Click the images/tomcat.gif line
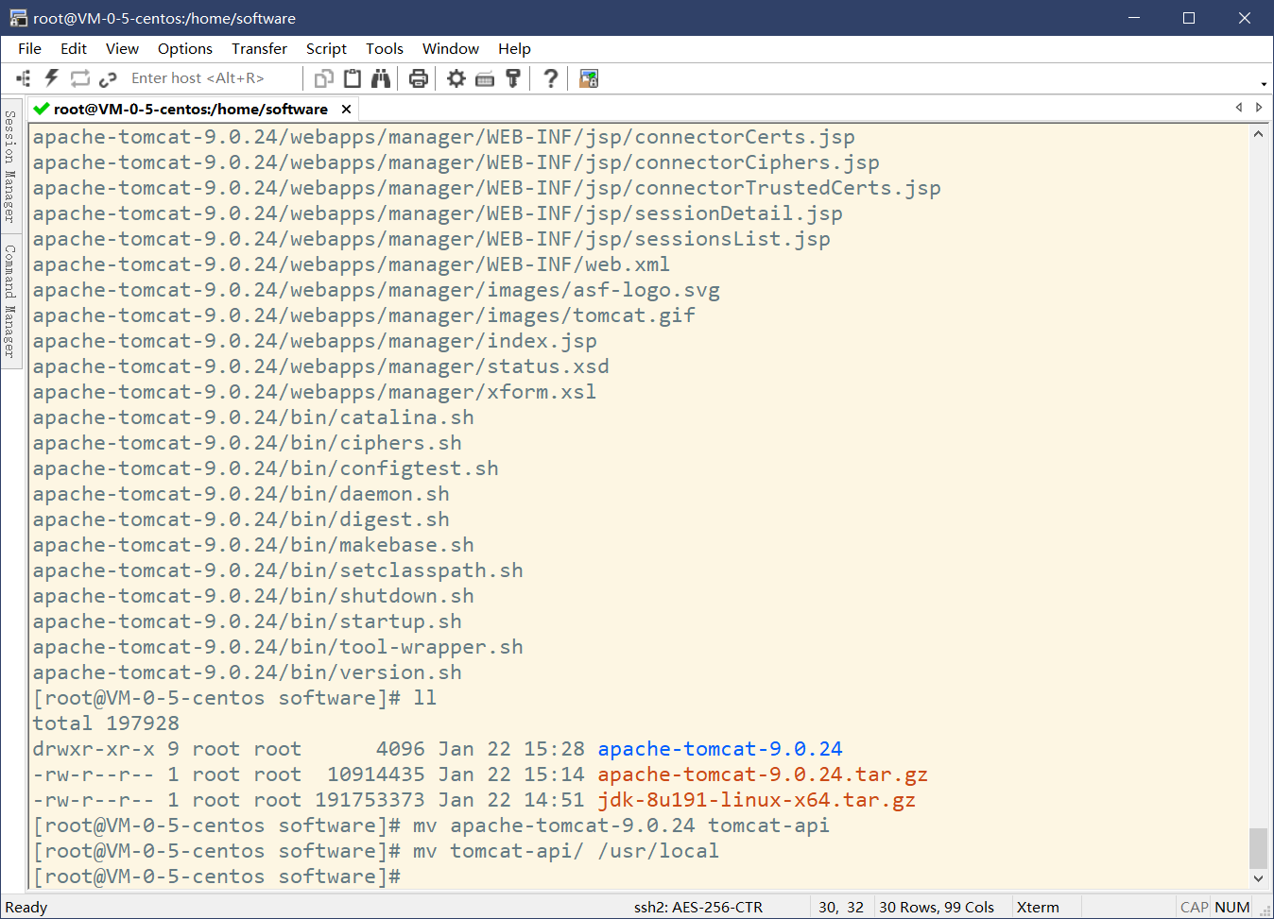 (x=364, y=315)
